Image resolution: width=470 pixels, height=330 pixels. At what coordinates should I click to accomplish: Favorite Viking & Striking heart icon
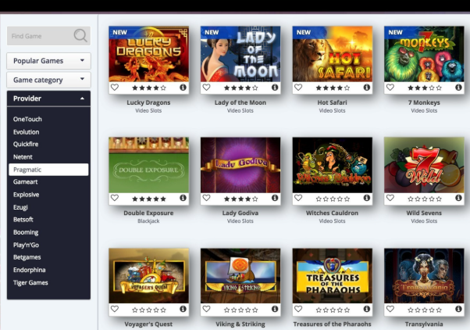[207, 309]
